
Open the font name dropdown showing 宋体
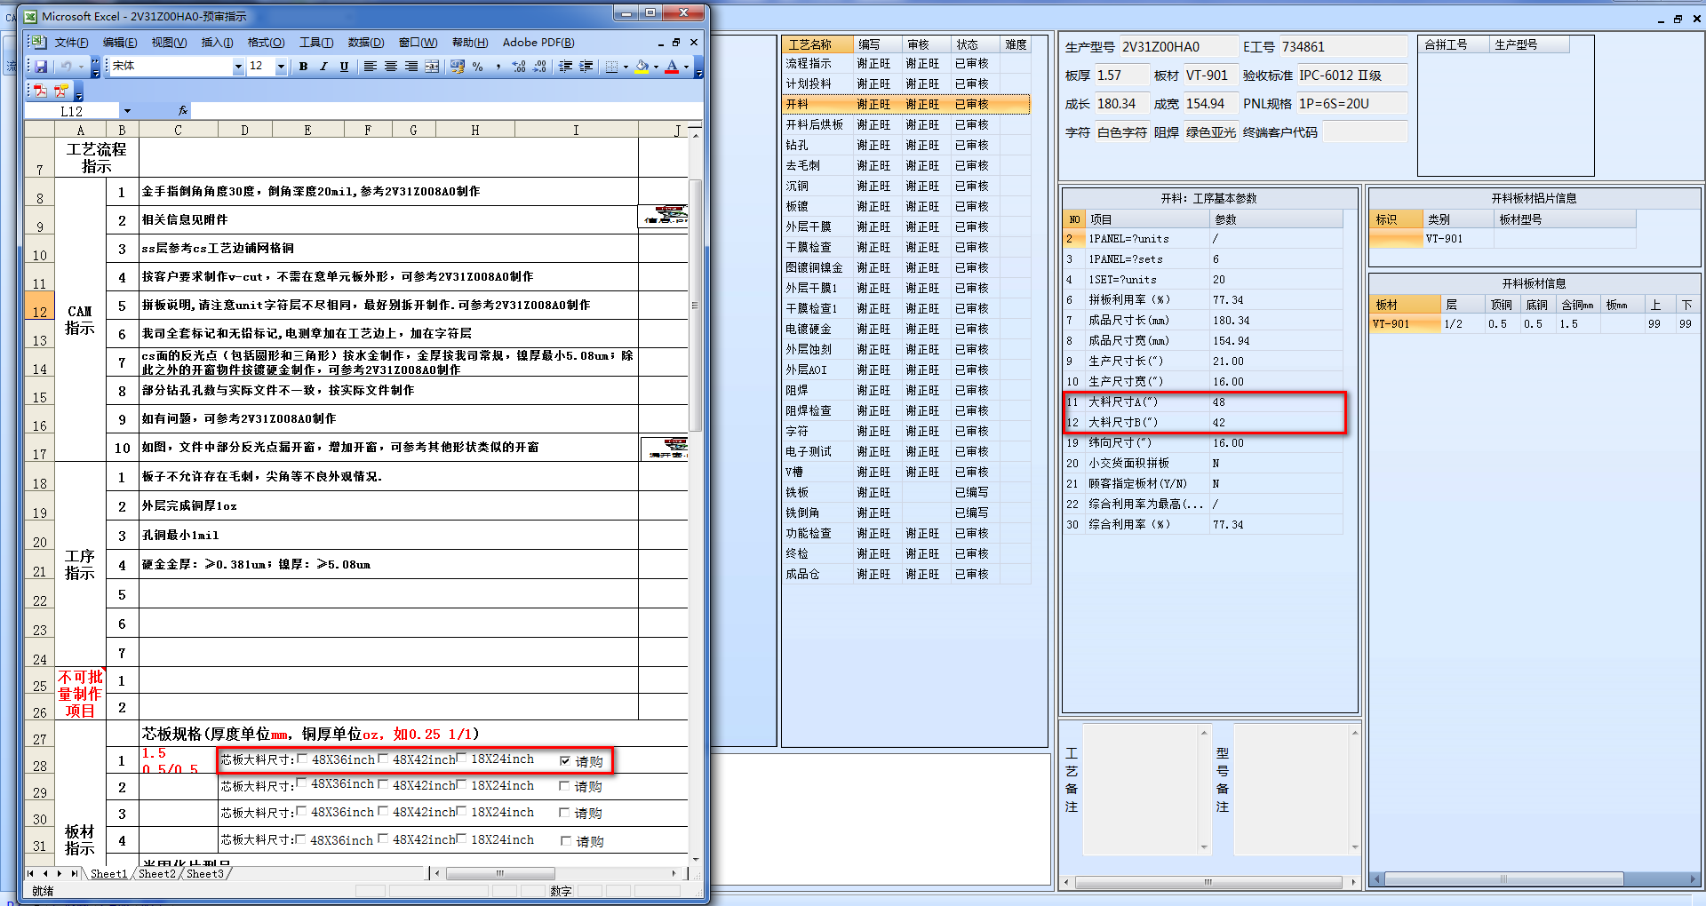pyautogui.click(x=238, y=67)
